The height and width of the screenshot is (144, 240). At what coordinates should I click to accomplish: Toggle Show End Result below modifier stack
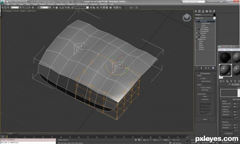[202, 68]
